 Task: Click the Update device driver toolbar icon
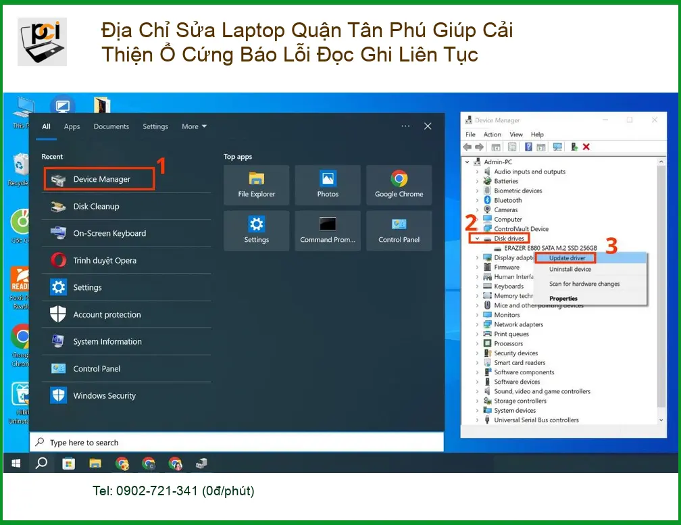[574, 147]
